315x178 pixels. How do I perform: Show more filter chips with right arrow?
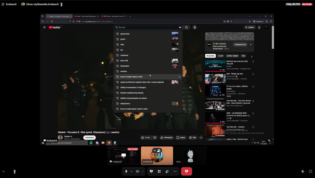click(x=251, y=56)
